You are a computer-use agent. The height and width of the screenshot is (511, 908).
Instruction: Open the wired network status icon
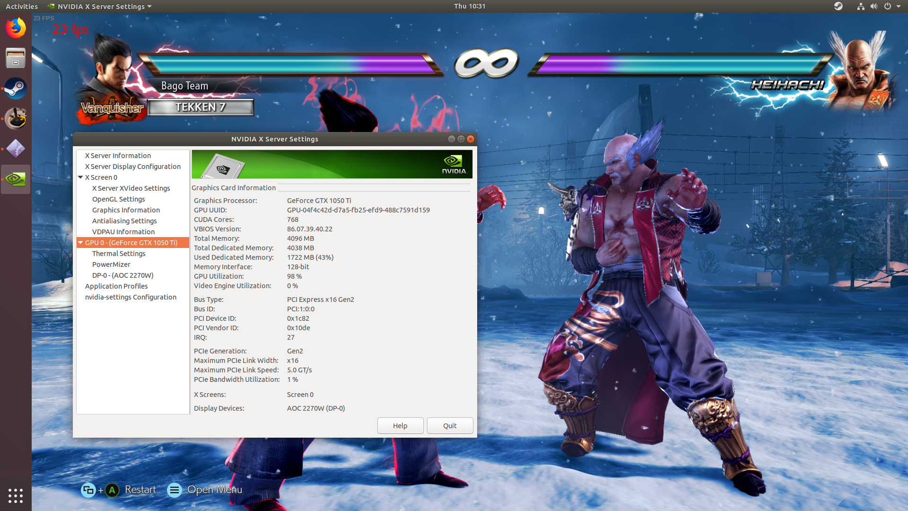[861, 6]
